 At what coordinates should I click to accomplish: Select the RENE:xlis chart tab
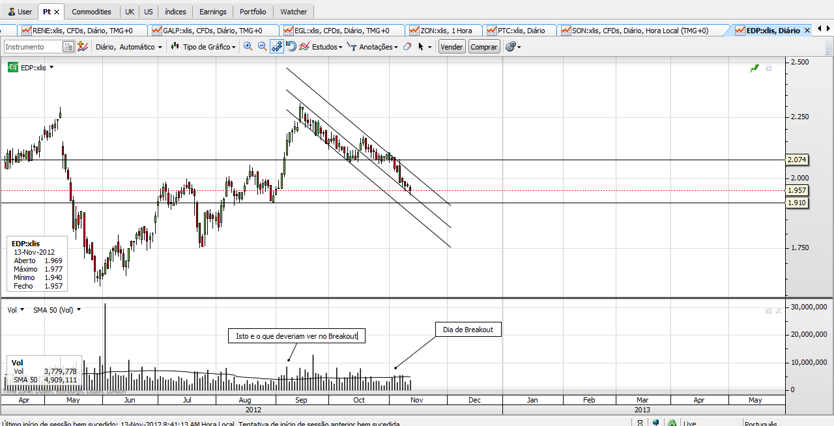point(81,31)
